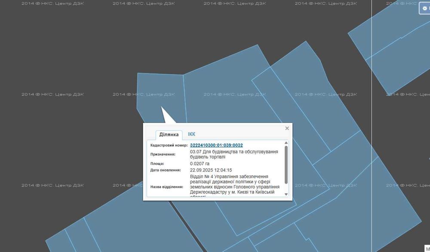Open the map settings gear button
430x252 pixels.
click(425, 9)
